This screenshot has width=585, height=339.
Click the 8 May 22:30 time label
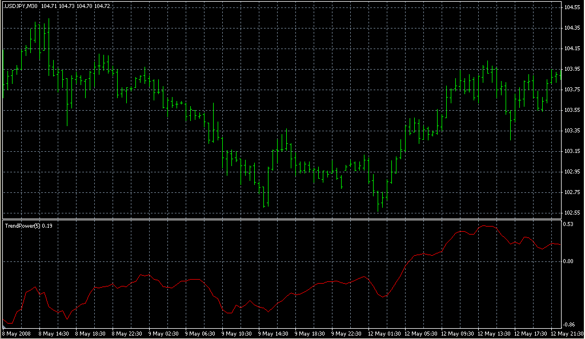(x=127, y=334)
